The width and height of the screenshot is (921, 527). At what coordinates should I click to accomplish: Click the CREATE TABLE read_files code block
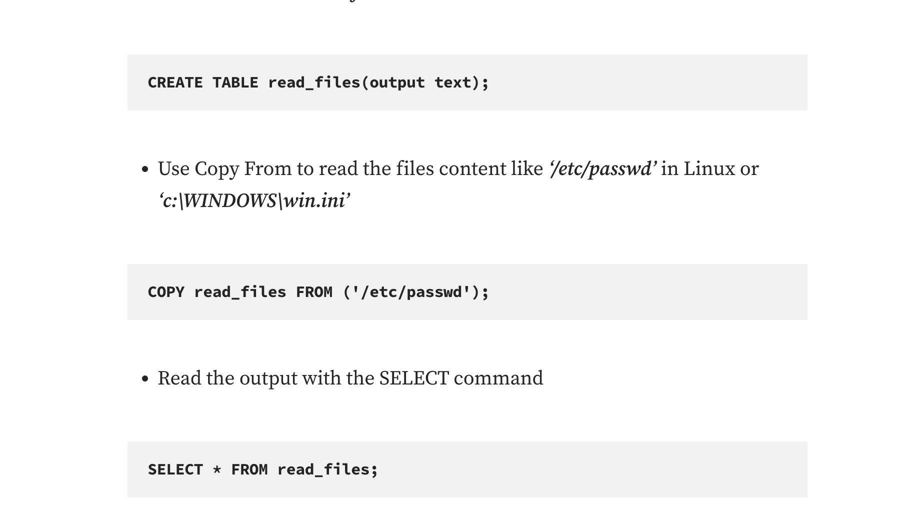pyautogui.click(x=467, y=82)
